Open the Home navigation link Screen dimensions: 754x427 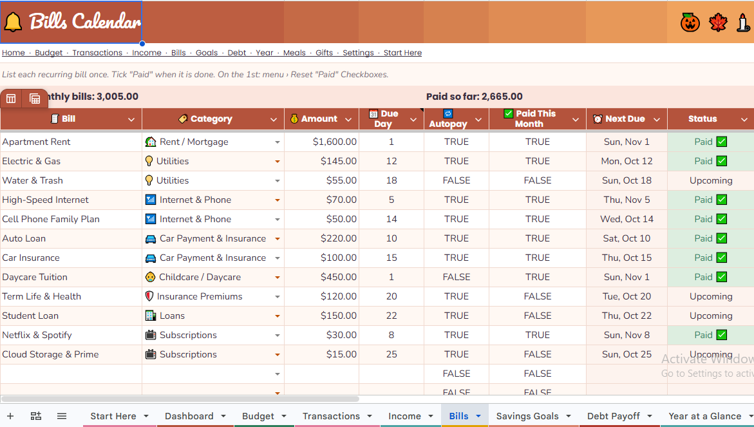pyautogui.click(x=14, y=53)
